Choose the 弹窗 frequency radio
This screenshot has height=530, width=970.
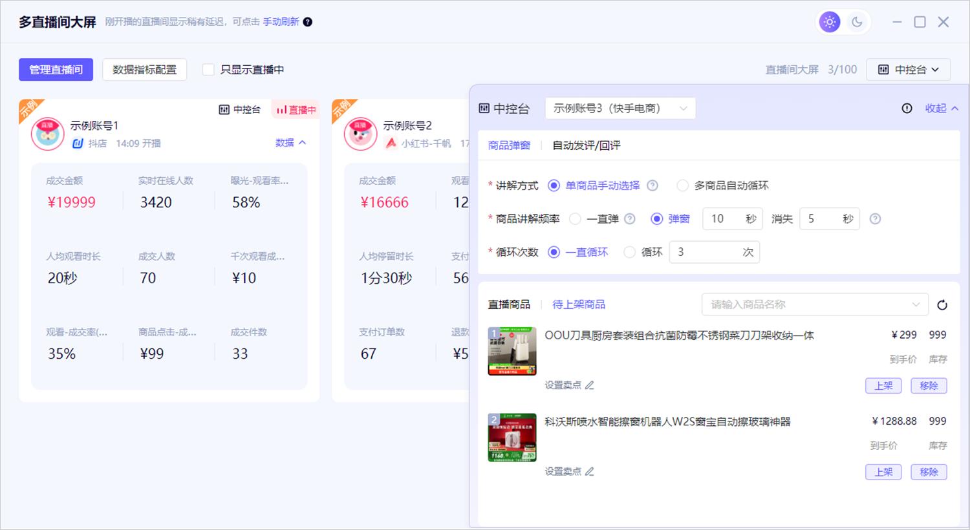click(x=656, y=219)
